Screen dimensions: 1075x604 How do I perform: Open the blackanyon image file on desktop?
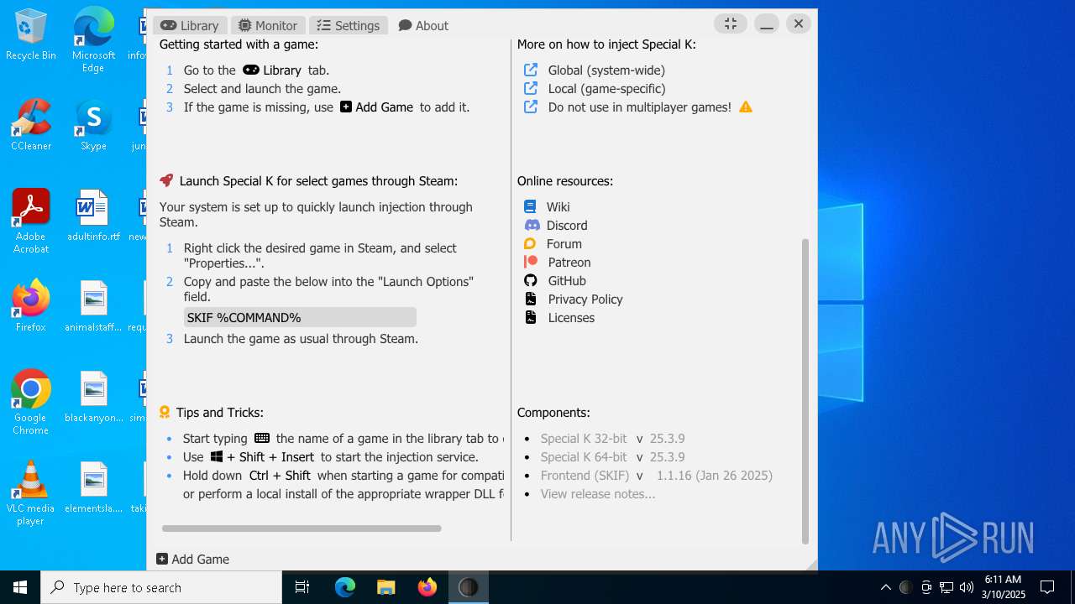point(93,397)
